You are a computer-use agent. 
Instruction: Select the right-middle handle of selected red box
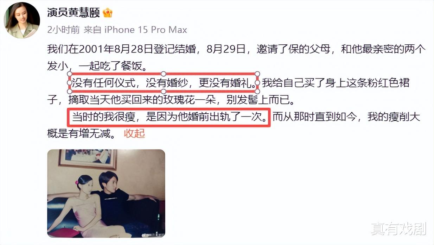257,83
